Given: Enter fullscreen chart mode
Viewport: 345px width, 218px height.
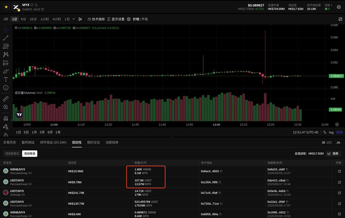Looking at the screenshot, I should (x=340, y=19).
